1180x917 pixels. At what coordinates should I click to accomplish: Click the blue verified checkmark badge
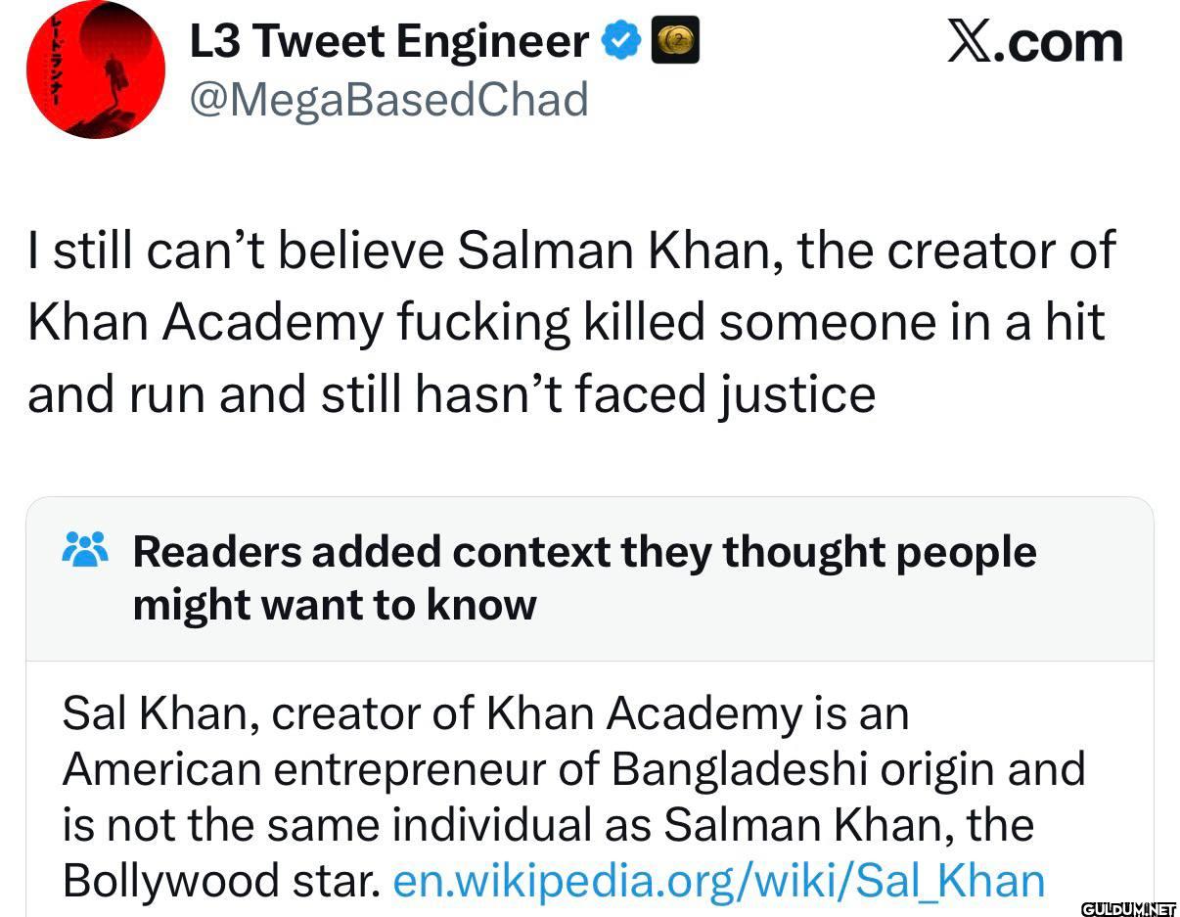(620, 42)
